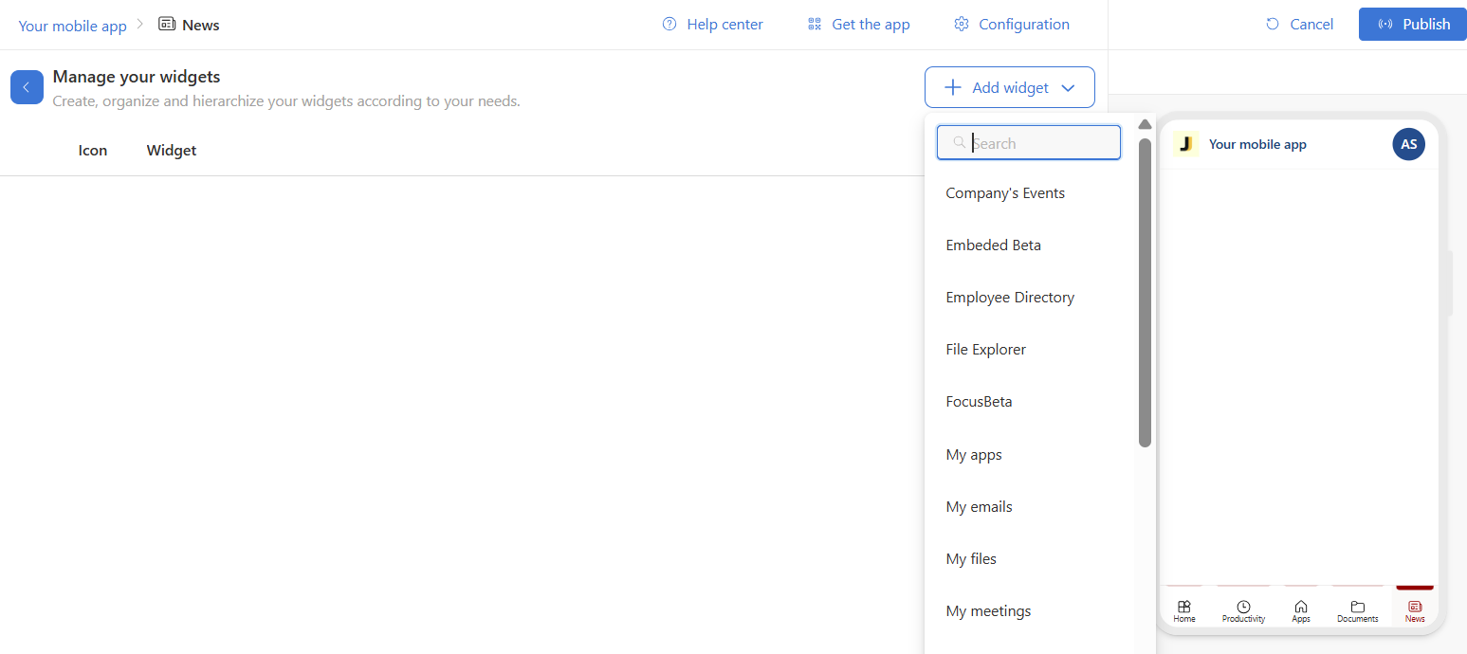Screen dimensions: 1467x654
Task: Click the News page icon in breadcrumb
Action: tap(167, 25)
